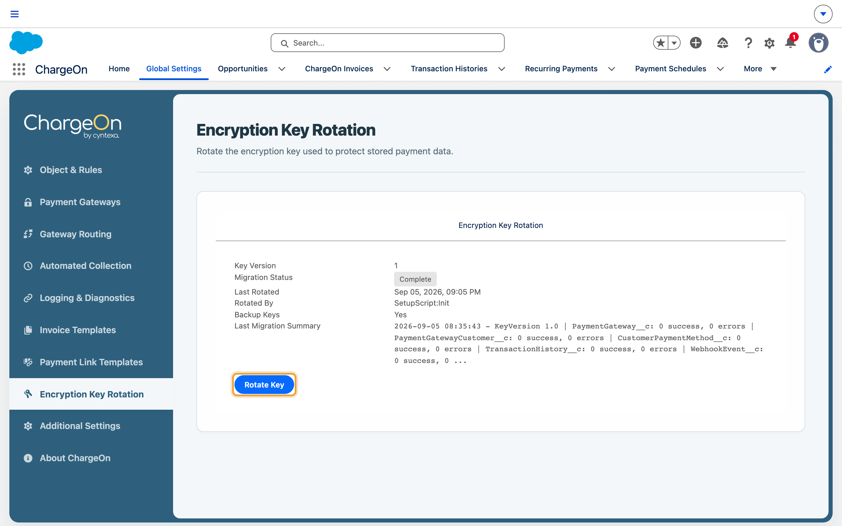Click the About ChargeOn info icon
842x526 pixels.
(x=28, y=458)
